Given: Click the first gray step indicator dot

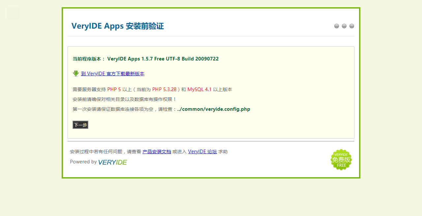Looking at the screenshot, I should coord(337,26).
